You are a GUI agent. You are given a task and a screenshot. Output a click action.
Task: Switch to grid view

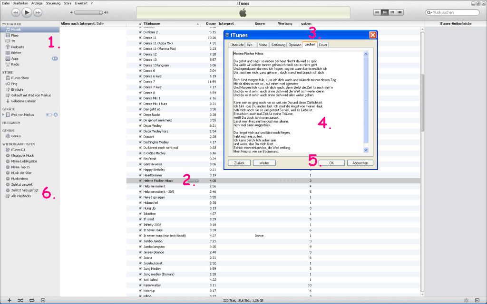pyautogui.click(x=392, y=12)
